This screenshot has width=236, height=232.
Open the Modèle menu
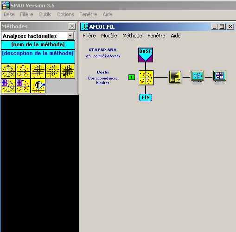109,36
